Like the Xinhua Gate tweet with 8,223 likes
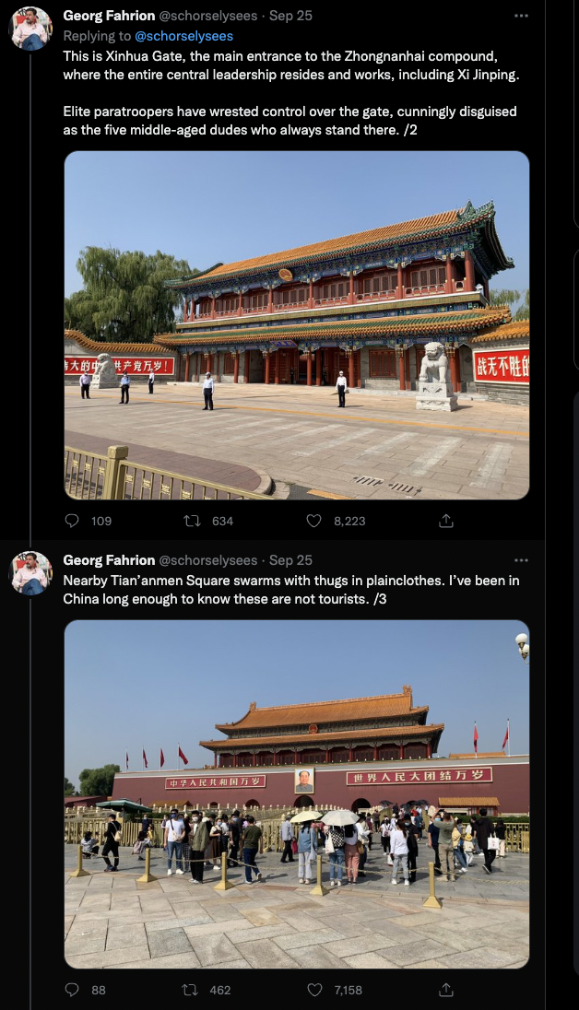This screenshot has width=579, height=1010. (x=313, y=521)
